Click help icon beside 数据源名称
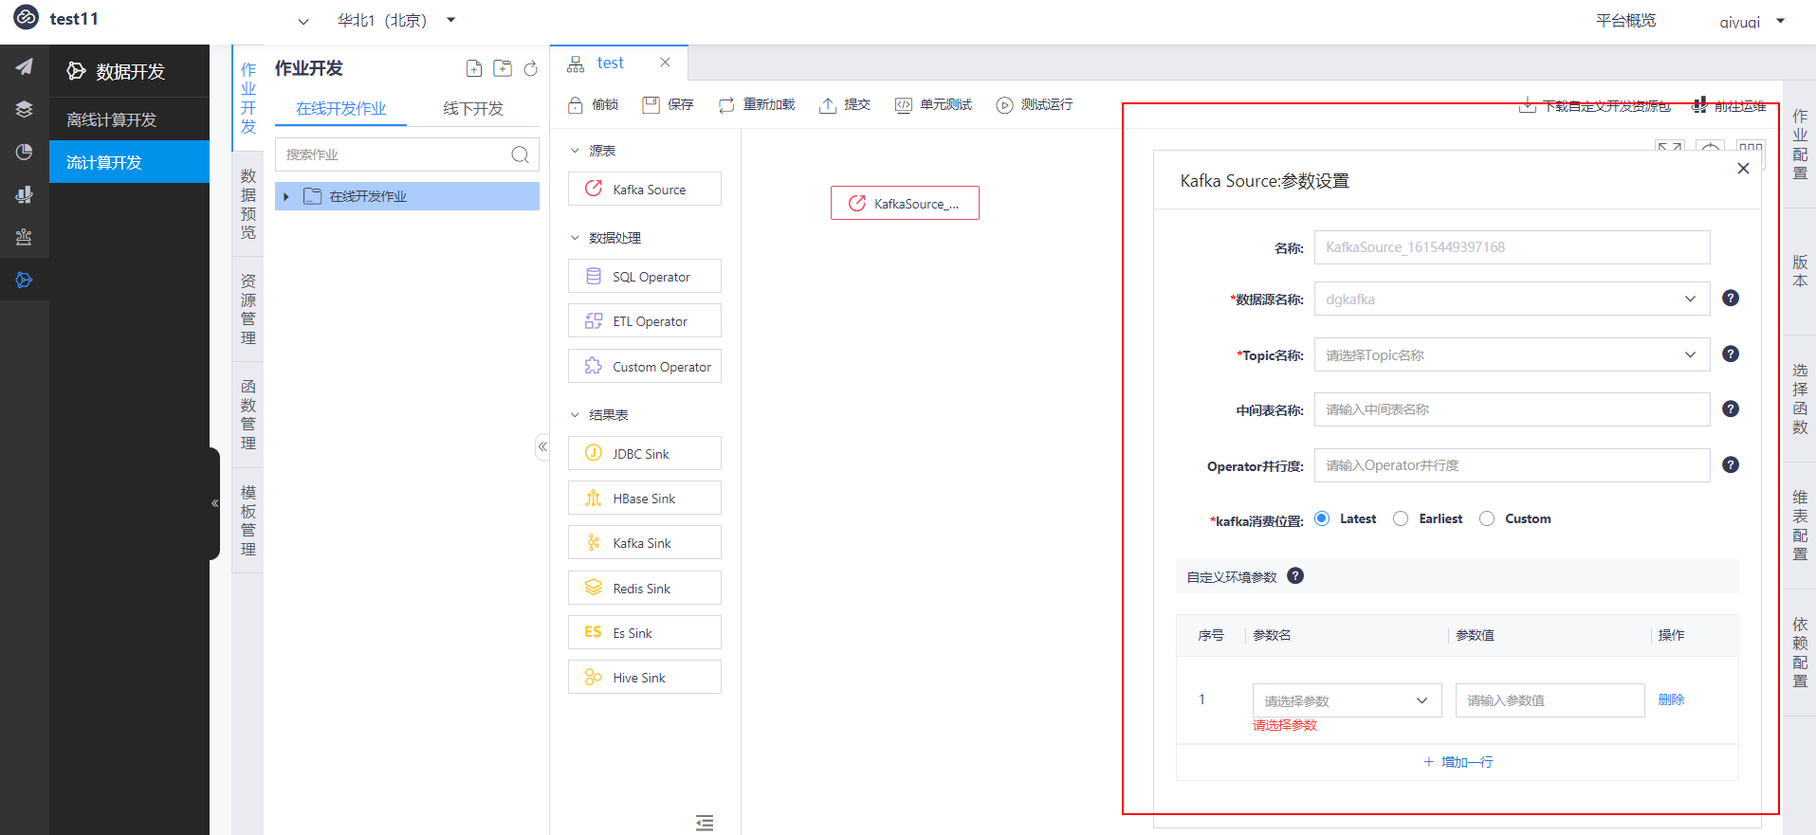Viewport: 1816px width, 835px height. [x=1731, y=299]
